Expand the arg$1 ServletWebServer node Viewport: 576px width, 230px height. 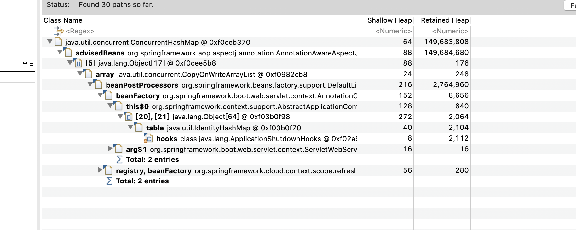point(110,148)
